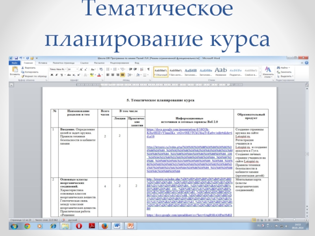
Task: Click the strikethrough icon
Action: (69, 75)
